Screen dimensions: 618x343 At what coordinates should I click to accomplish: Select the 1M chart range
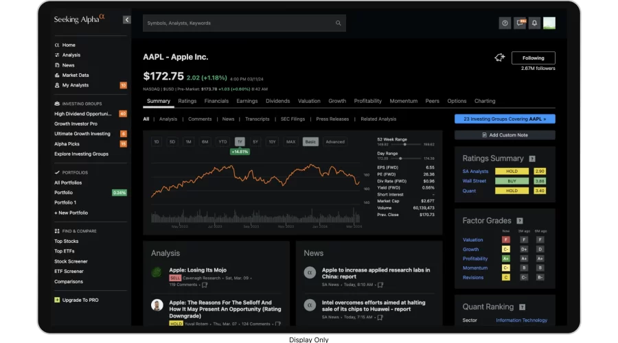pyautogui.click(x=188, y=142)
